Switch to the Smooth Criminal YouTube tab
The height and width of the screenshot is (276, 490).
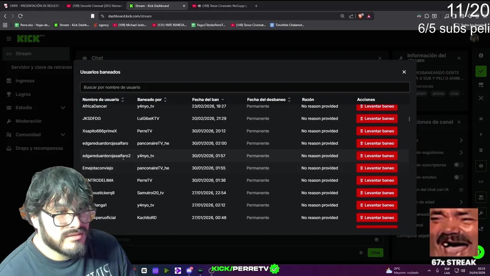point(94,6)
